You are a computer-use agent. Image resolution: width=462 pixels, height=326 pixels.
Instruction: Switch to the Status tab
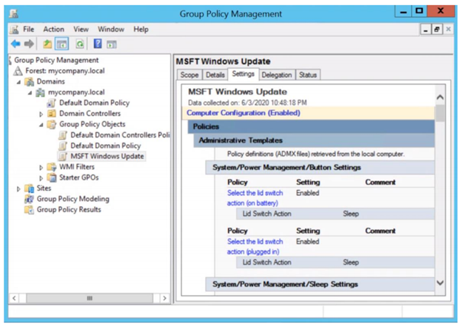308,75
